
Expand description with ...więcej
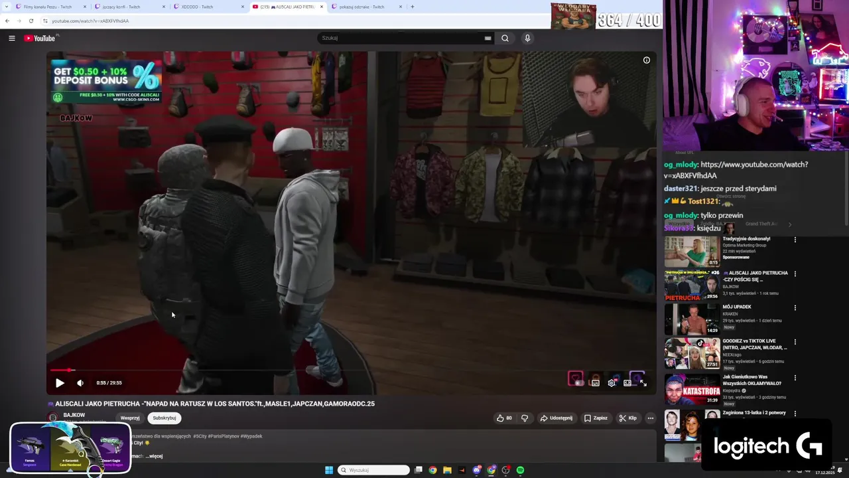[x=154, y=456]
